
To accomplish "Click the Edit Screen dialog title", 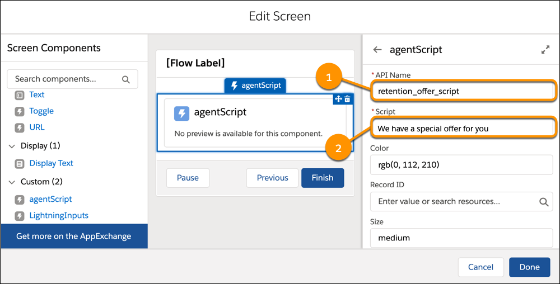I will pyautogui.click(x=279, y=16).
